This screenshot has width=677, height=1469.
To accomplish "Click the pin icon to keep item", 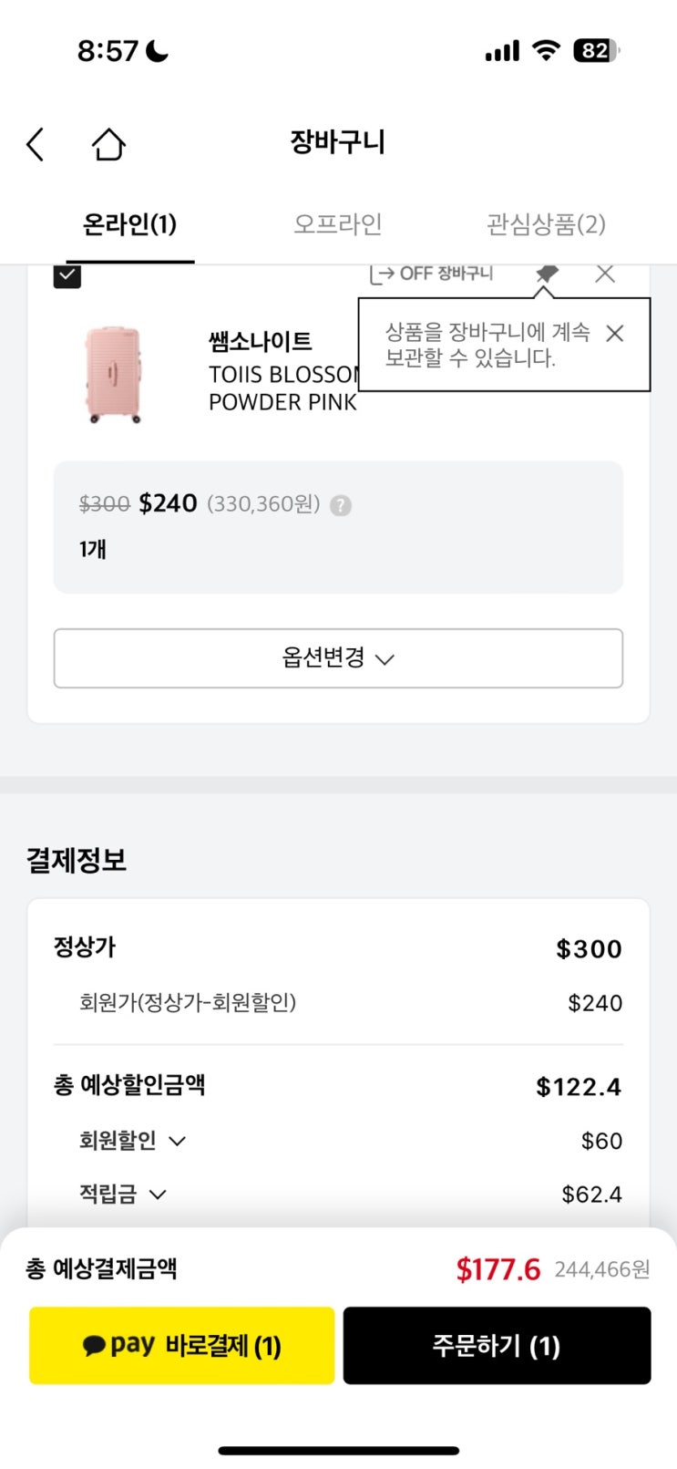I will (547, 274).
